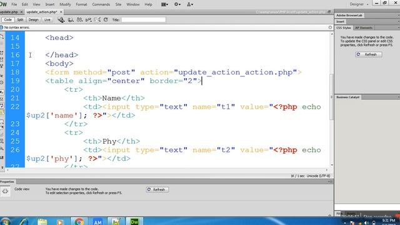Switch to the update_action.php document tab
This screenshot has height=225, width=400.
click(x=42, y=12)
